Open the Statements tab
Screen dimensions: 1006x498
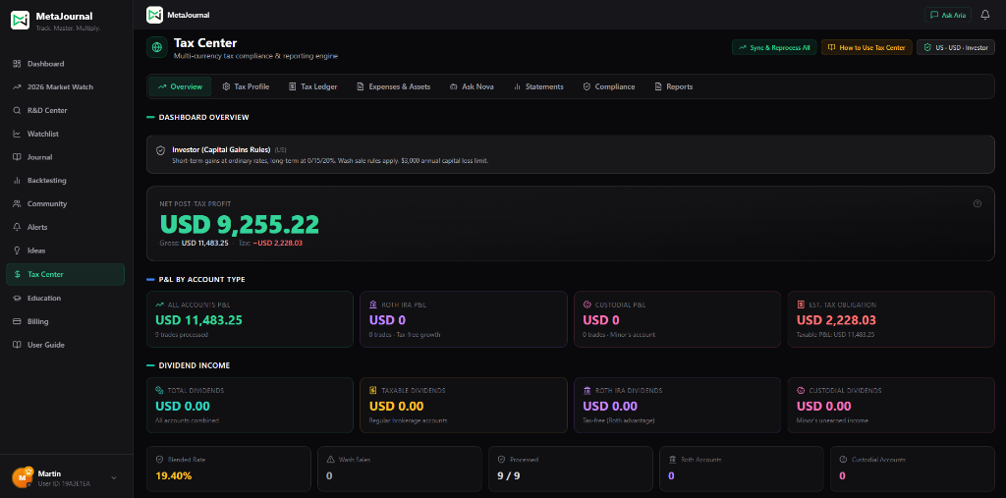pyautogui.click(x=538, y=86)
